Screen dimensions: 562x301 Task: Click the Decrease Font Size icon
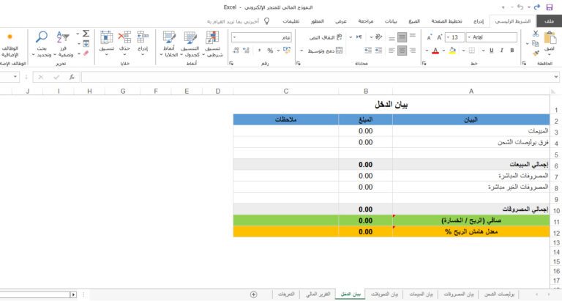point(429,37)
